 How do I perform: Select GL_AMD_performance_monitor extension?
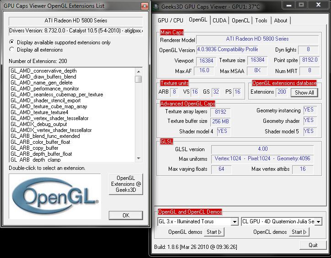[x=45, y=89]
